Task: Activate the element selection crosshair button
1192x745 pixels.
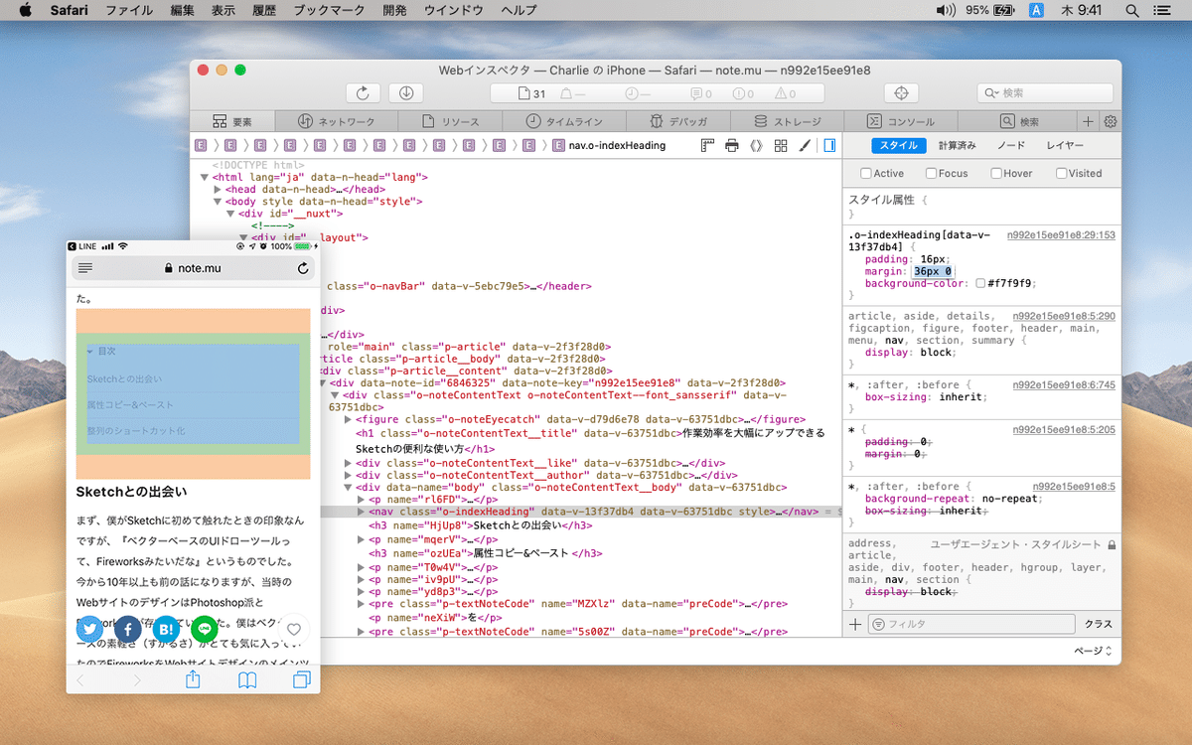Action: tap(901, 92)
